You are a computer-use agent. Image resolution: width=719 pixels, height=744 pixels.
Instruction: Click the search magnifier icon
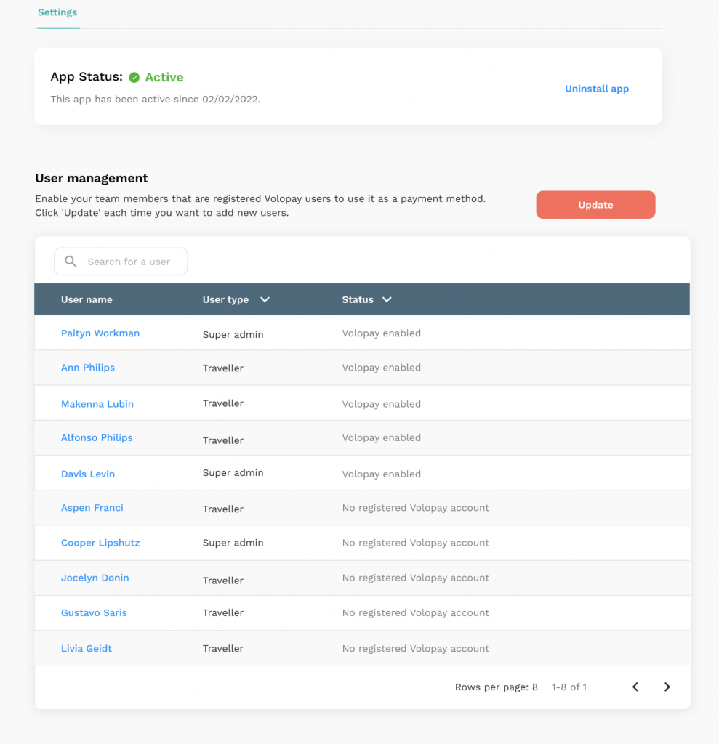point(71,262)
